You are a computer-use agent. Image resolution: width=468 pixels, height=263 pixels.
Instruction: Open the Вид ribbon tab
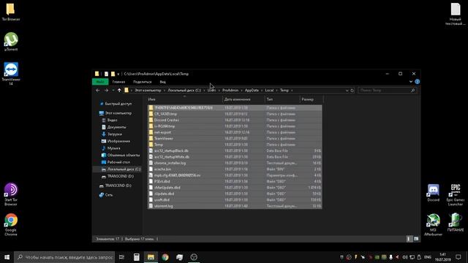click(x=162, y=82)
